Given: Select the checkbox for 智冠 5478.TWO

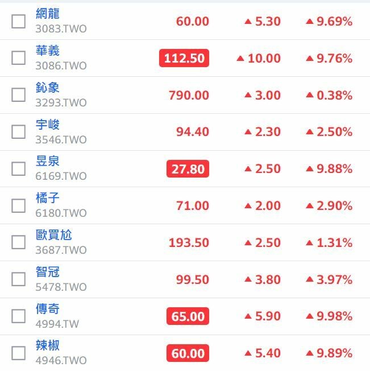Looking at the screenshot, I should (18, 279).
